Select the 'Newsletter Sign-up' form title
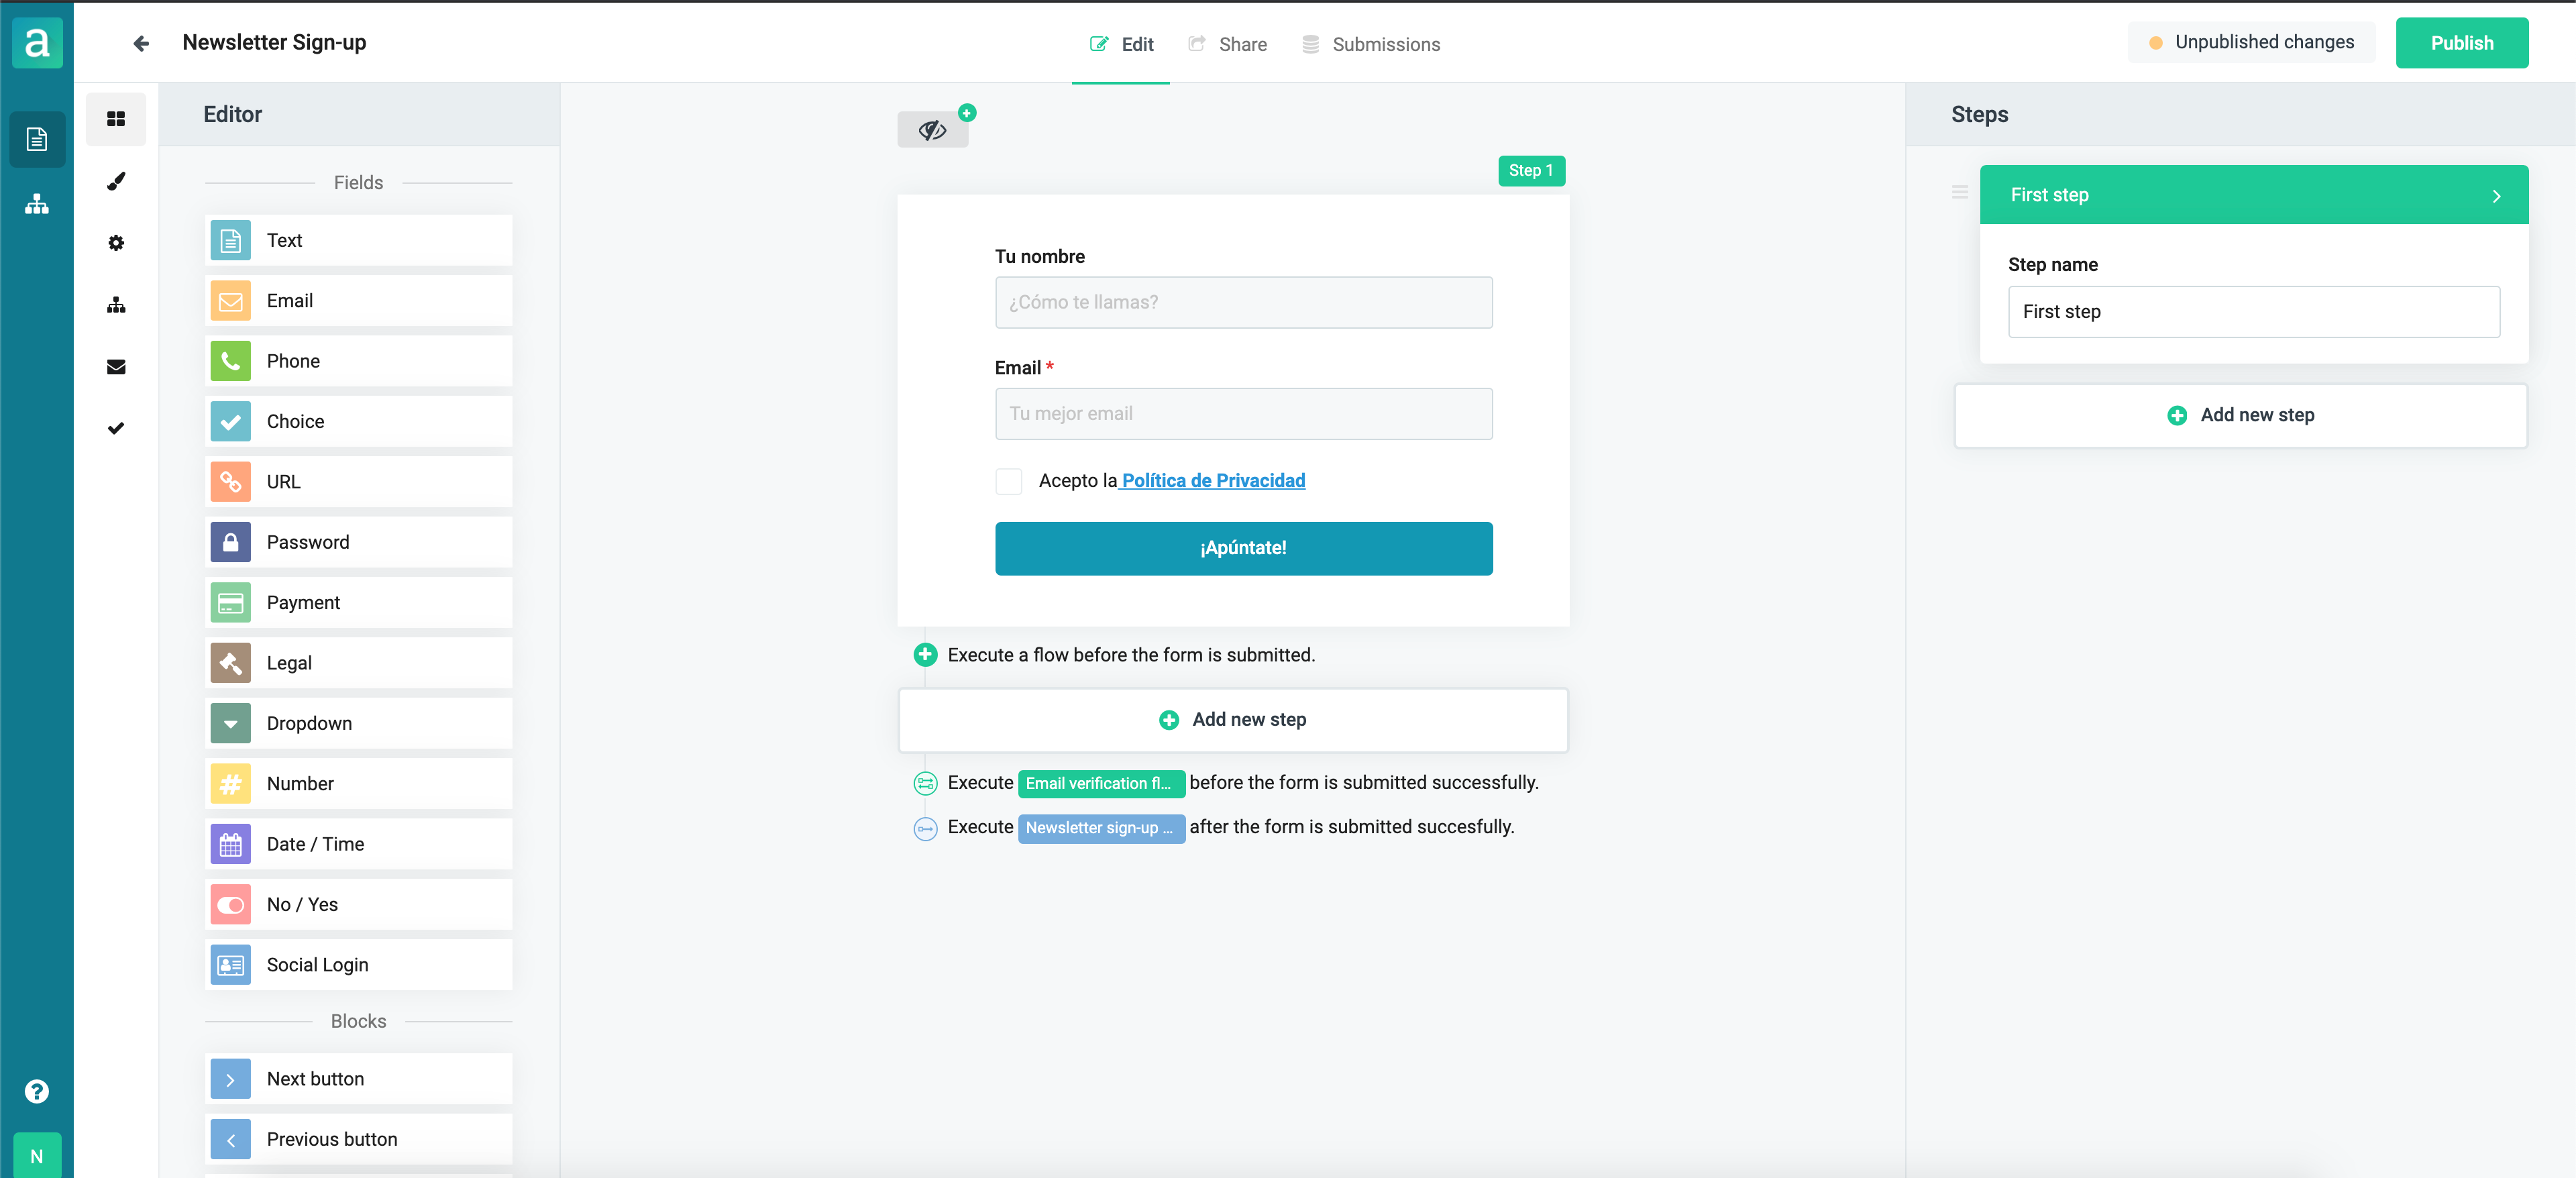2576x1178 pixels. 274,43
